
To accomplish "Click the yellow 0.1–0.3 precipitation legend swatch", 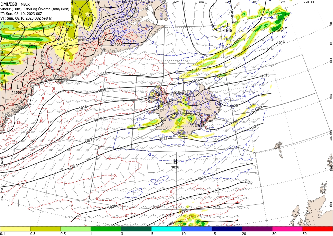I will click(x=15, y=229).
